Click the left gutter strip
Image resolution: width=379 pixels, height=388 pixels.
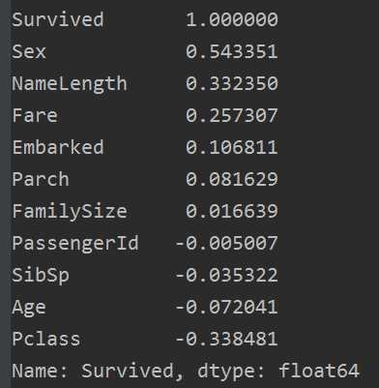(x=5, y=194)
